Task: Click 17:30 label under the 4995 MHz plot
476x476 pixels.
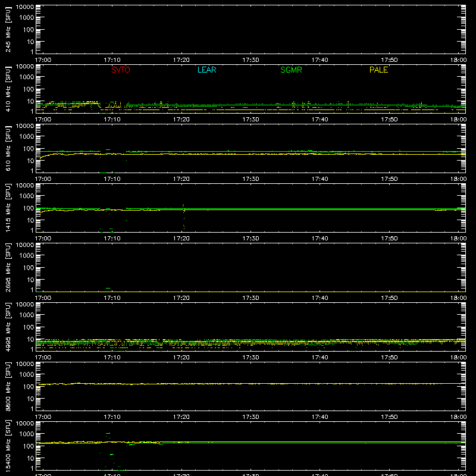Action: 250,358
